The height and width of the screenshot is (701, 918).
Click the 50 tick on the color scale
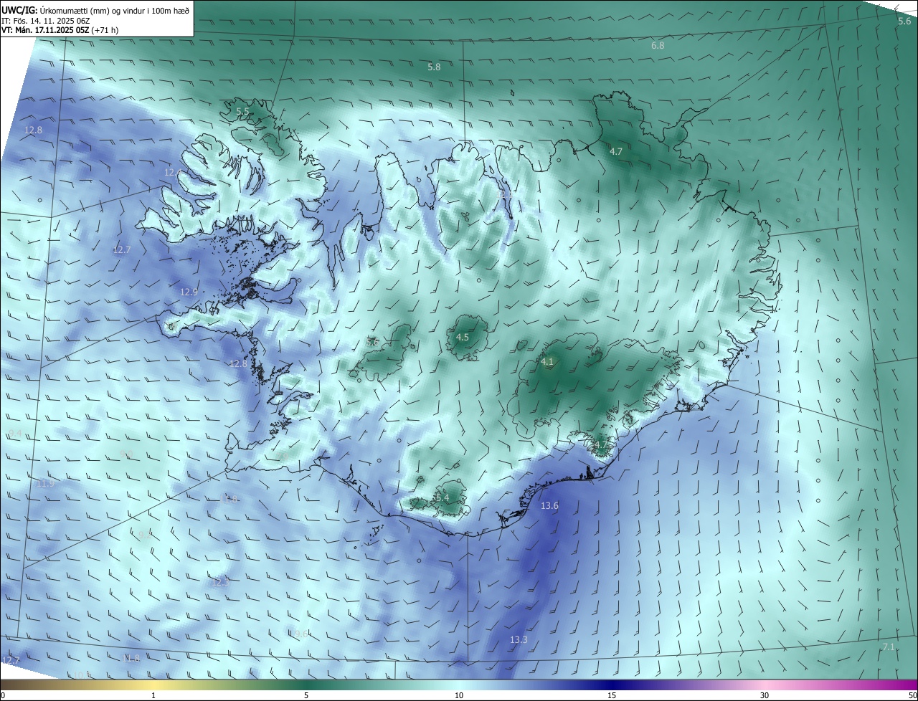click(912, 696)
